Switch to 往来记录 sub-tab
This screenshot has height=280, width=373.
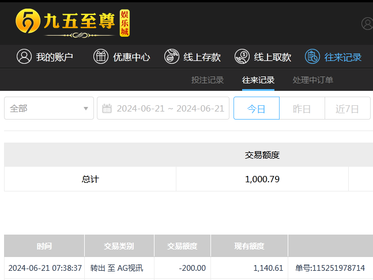pos(258,80)
